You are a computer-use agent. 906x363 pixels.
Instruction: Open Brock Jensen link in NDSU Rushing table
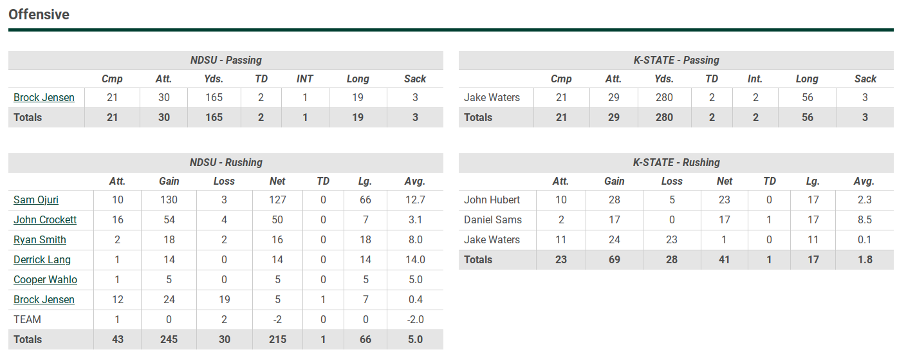[x=44, y=300]
